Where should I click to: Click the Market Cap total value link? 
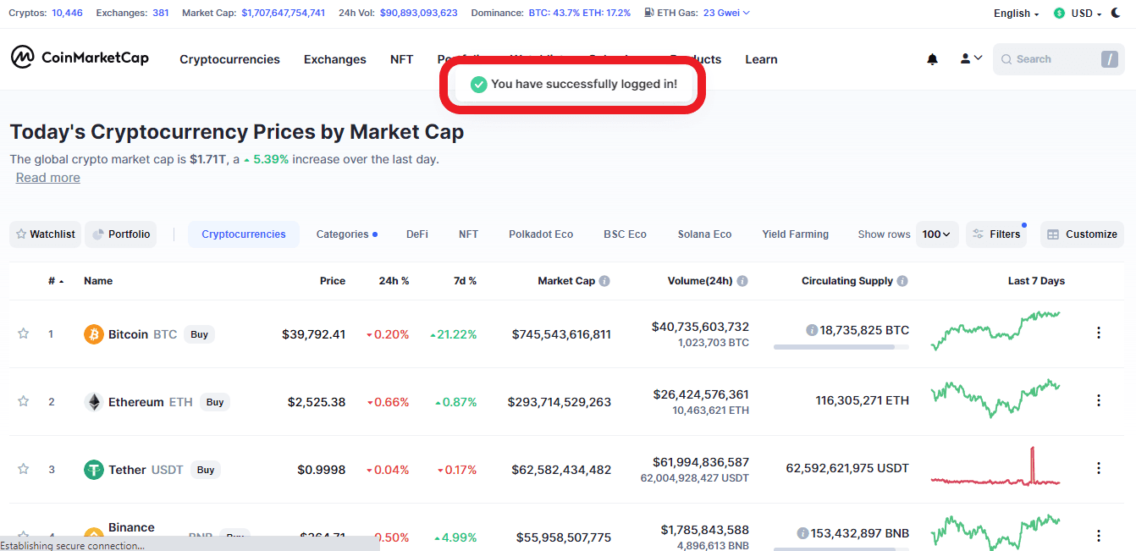(283, 13)
